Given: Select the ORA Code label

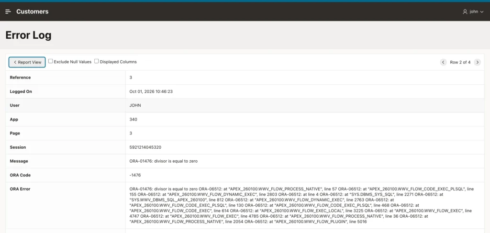Looking at the screenshot, I should tap(20, 175).
